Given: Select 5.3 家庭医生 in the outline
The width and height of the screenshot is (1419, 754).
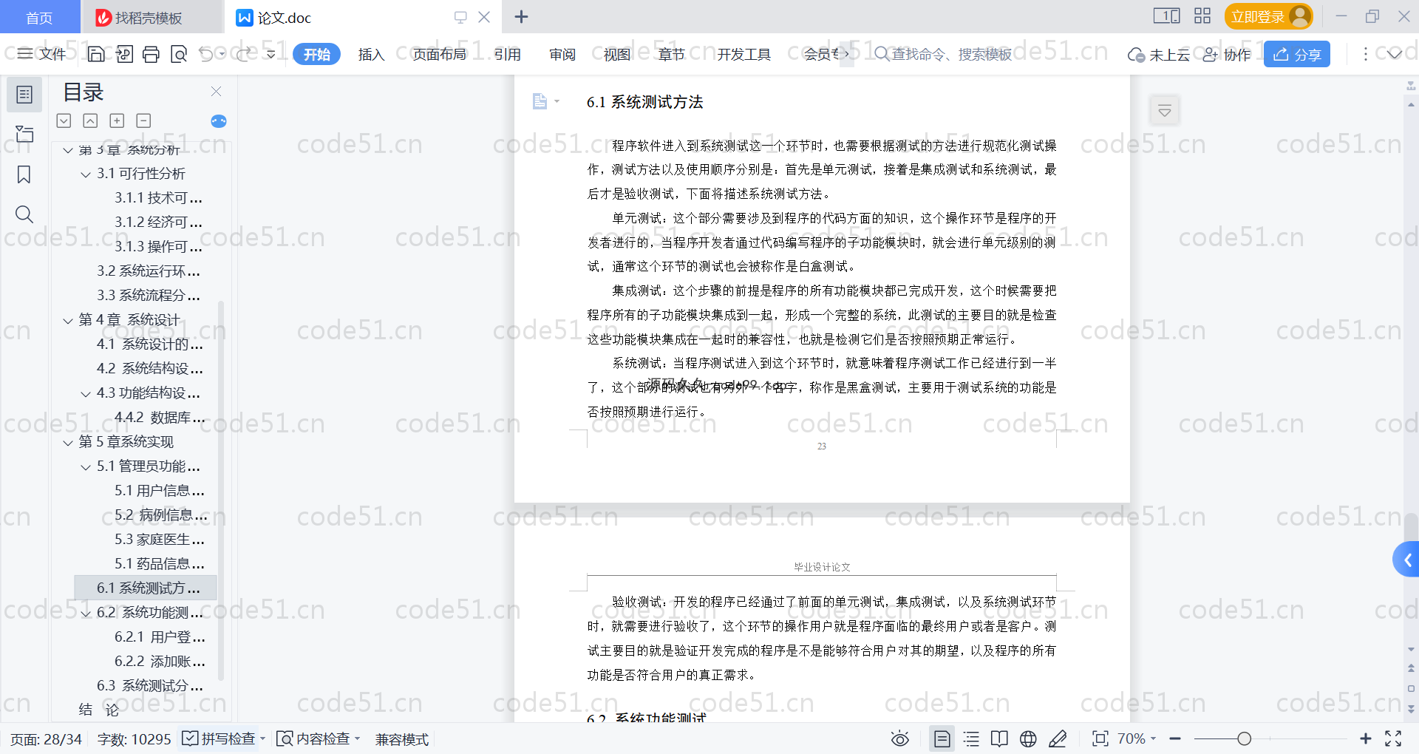Looking at the screenshot, I should coord(159,539).
